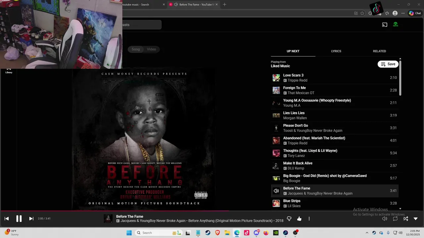Click the Lies Lies Lies queue thumbnail
The width and height of the screenshot is (424, 238).
(276, 115)
